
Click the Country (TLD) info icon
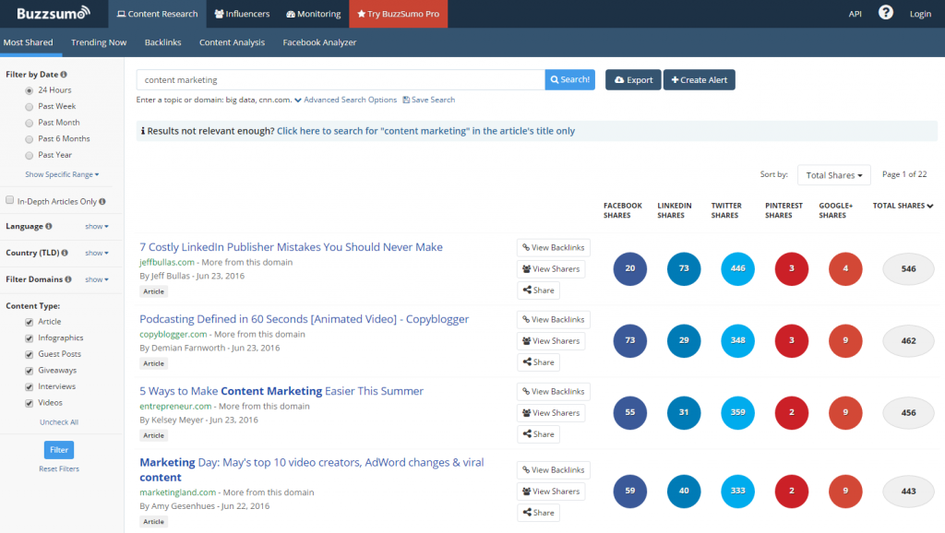(65, 253)
